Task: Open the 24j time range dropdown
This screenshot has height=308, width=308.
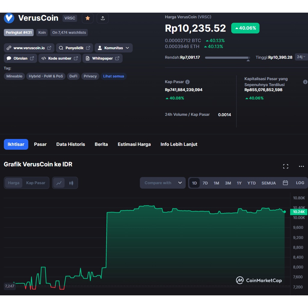Action: (x=301, y=57)
